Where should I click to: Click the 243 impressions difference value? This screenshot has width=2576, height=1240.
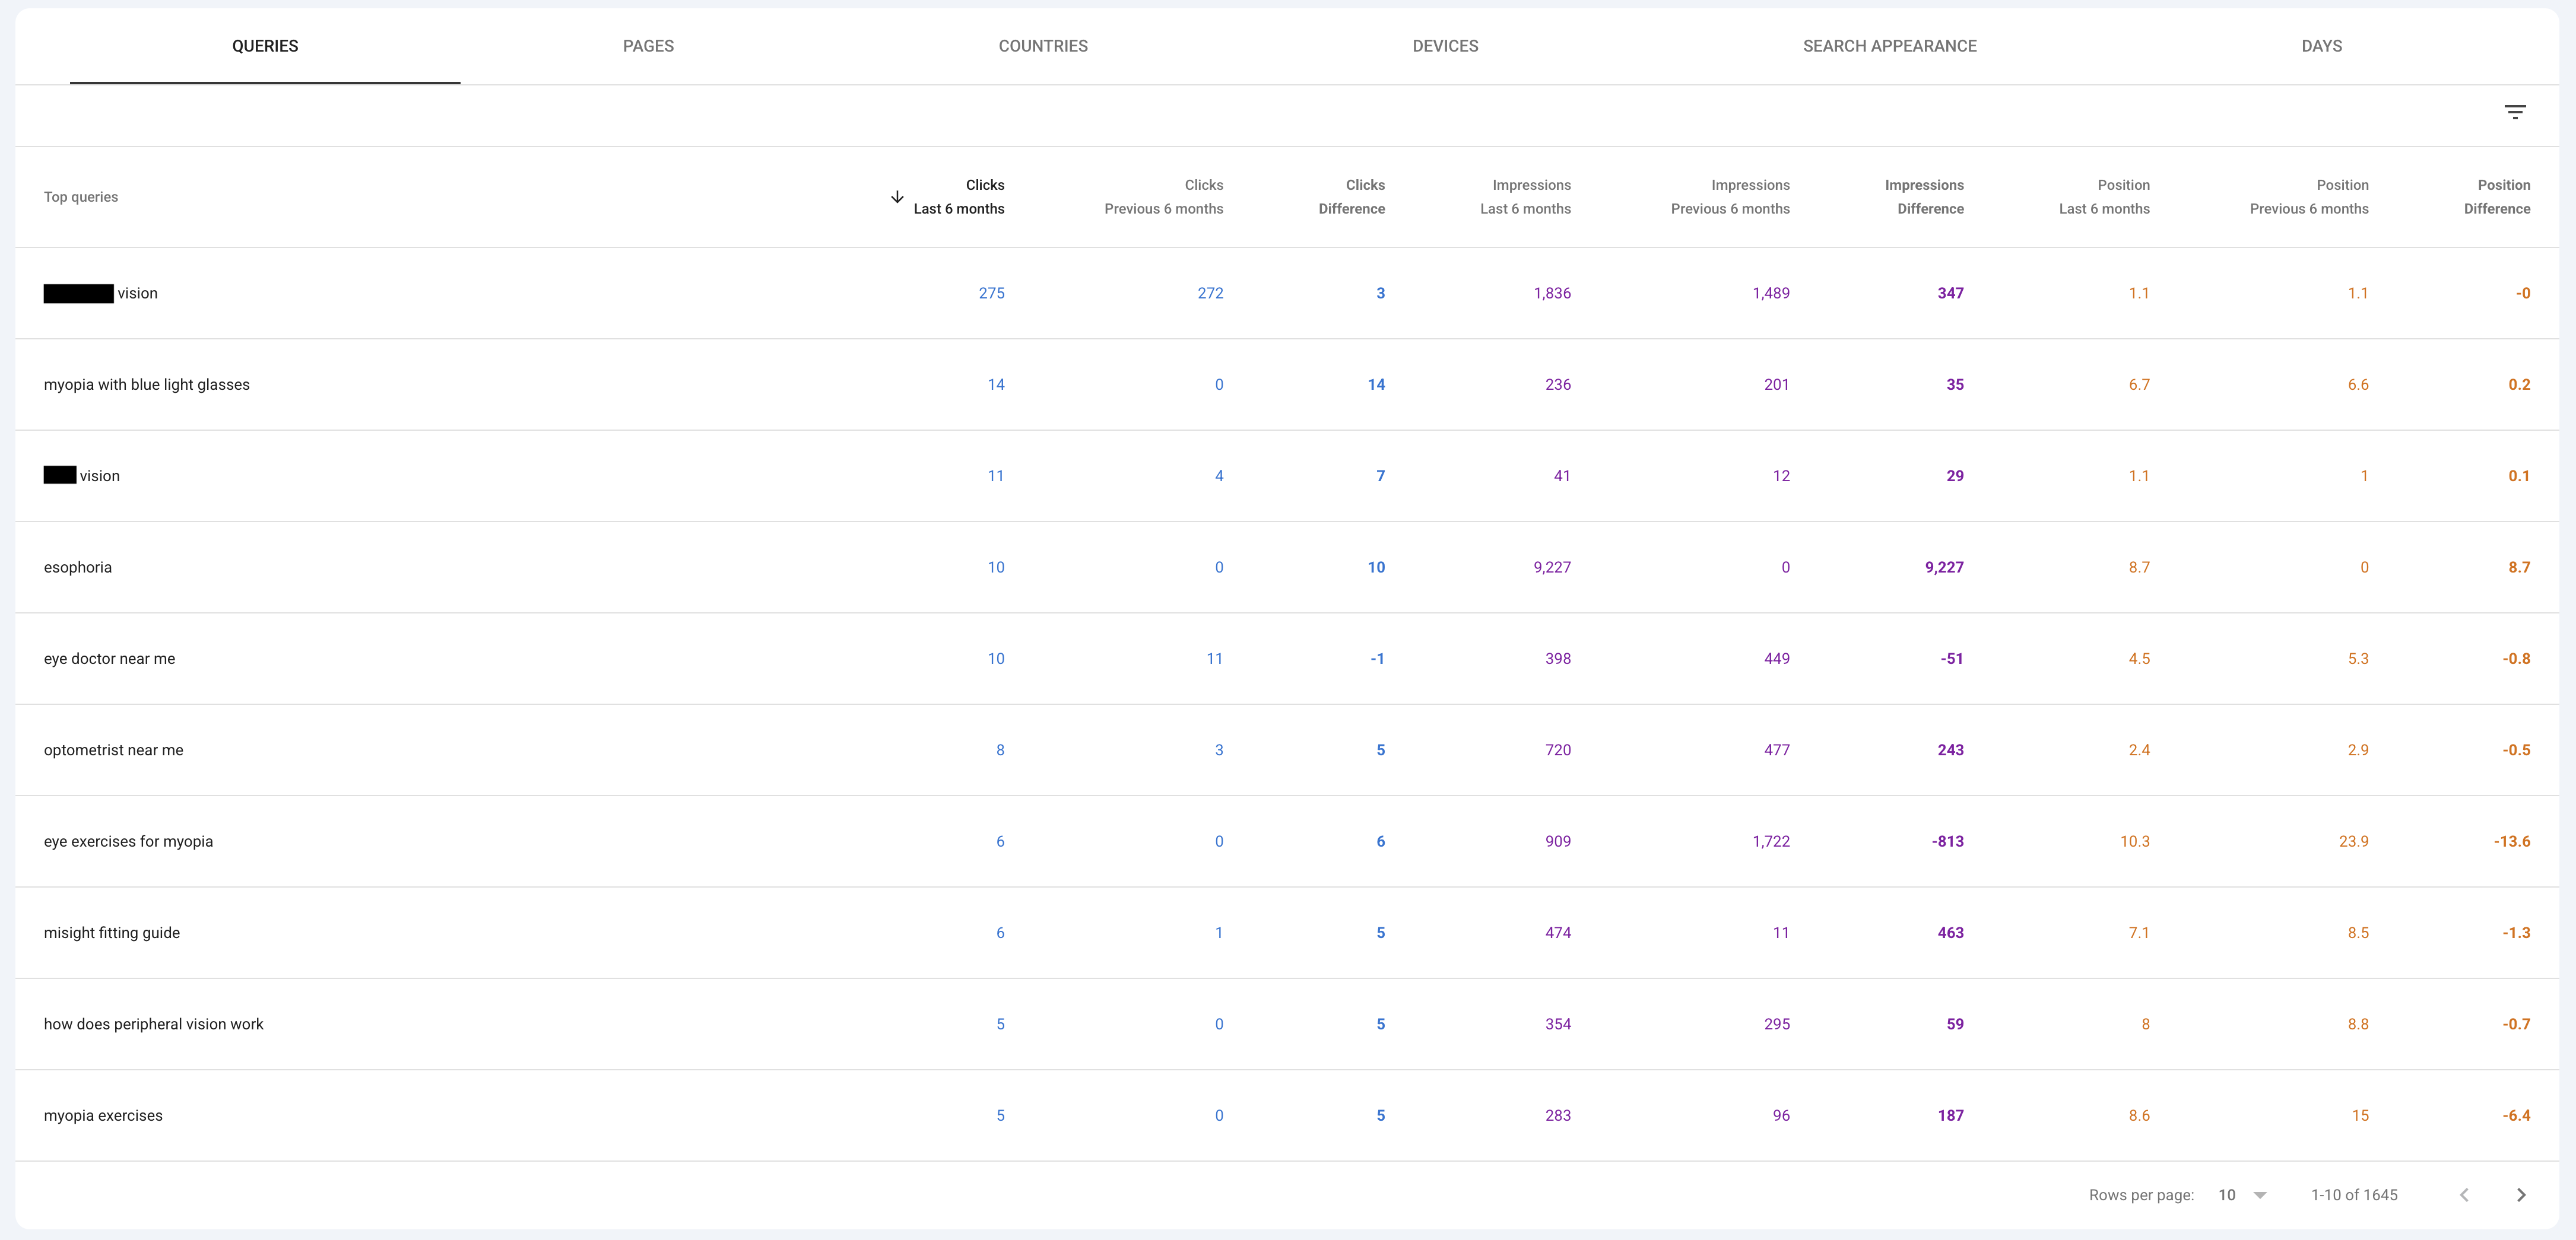pyautogui.click(x=1950, y=751)
